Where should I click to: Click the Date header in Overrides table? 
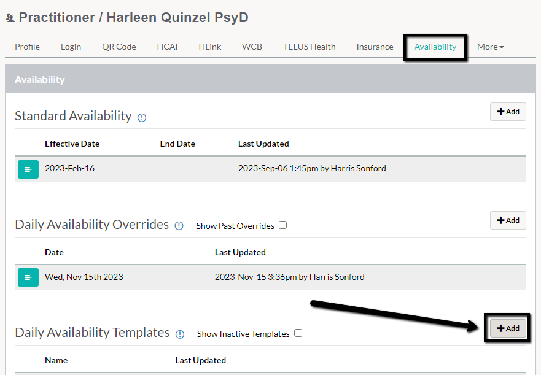(54, 252)
